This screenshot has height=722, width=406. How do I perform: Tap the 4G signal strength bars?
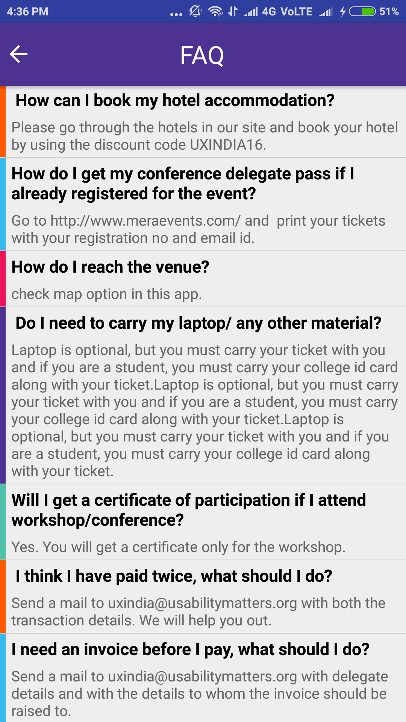251,12
